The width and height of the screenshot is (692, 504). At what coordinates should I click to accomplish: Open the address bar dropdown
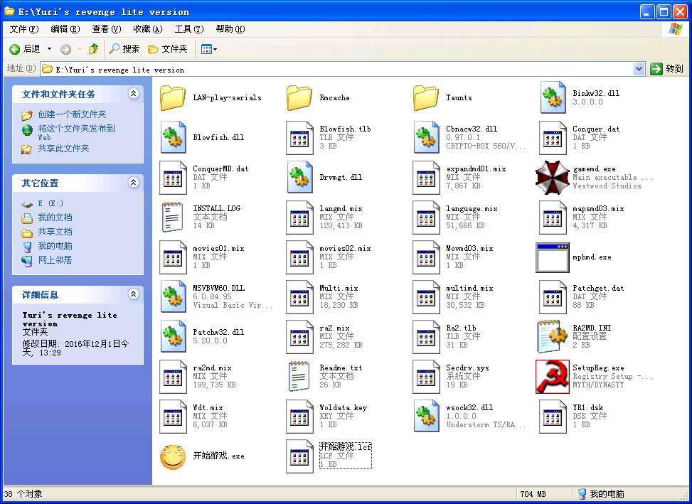(639, 69)
